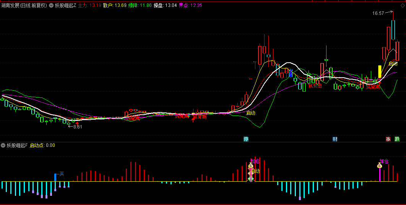Select the 妖股崛起F indicator name label
Screen dimensions: 406x205
coord(17,145)
